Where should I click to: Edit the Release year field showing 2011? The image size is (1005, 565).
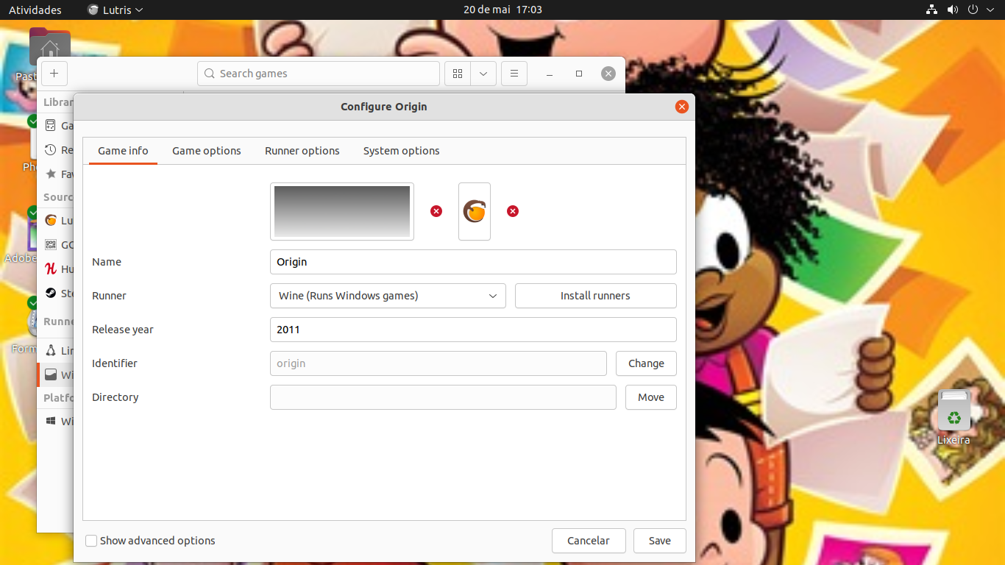coord(473,330)
